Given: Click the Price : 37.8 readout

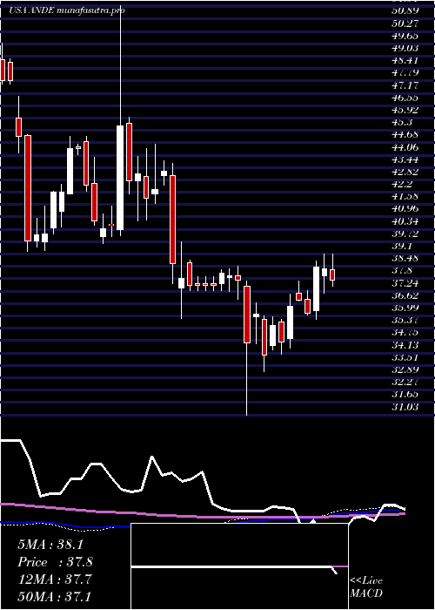Looking at the screenshot, I should tap(55, 562).
